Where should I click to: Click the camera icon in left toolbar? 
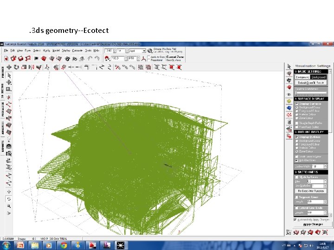pyautogui.click(x=9, y=154)
